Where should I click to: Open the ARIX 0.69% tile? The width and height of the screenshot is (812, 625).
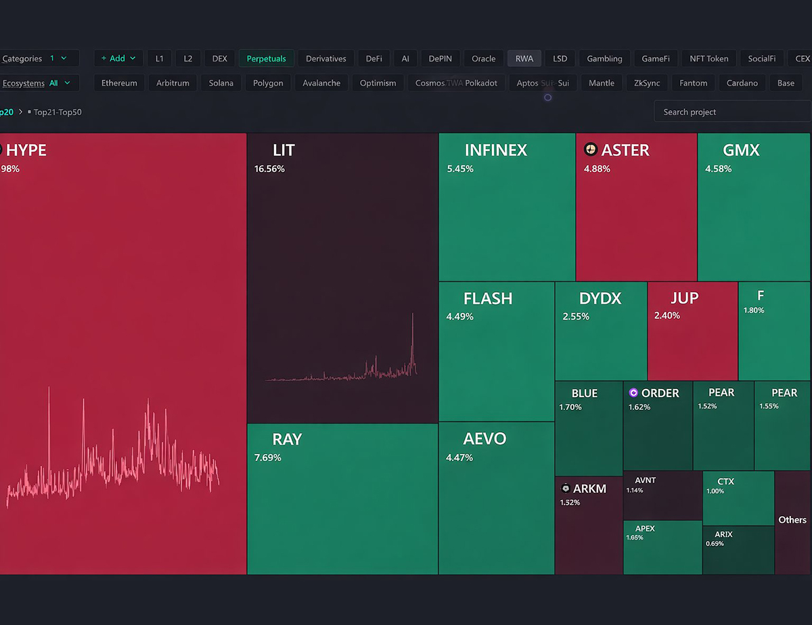[738, 550]
